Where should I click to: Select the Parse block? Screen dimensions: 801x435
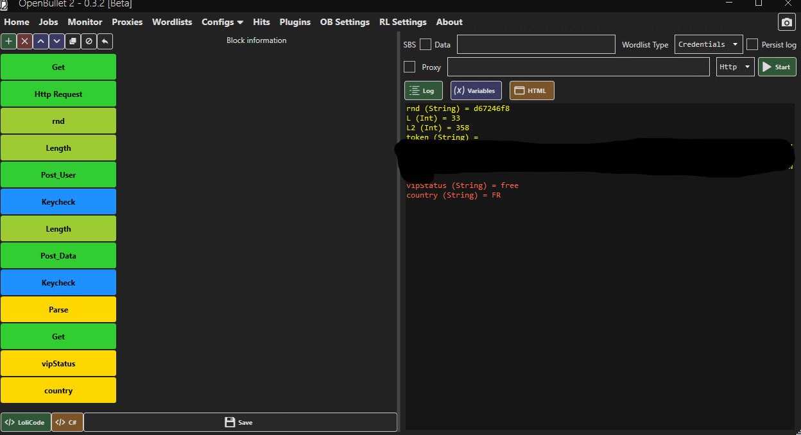[x=58, y=309]
